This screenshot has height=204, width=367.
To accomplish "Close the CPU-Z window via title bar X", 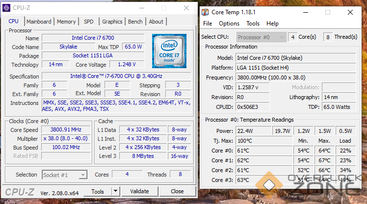I will tap(186, 8).
